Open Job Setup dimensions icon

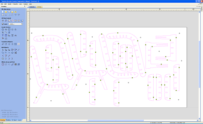(3, 15)
